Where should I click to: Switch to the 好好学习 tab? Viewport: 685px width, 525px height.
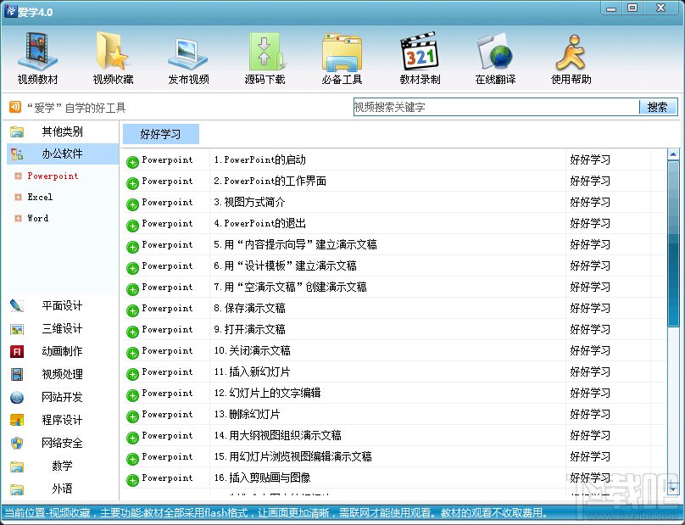point(161,134)
